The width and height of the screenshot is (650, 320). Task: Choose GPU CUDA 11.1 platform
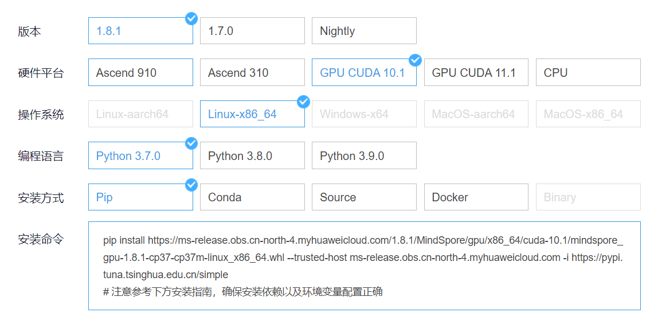tap(476, 73)
